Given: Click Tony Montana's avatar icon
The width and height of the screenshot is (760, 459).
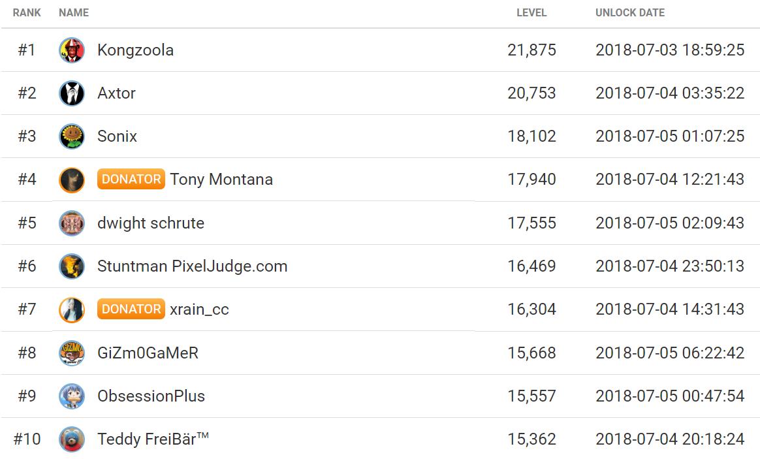Looking at the screenshot, I should [x=72, y=180].
